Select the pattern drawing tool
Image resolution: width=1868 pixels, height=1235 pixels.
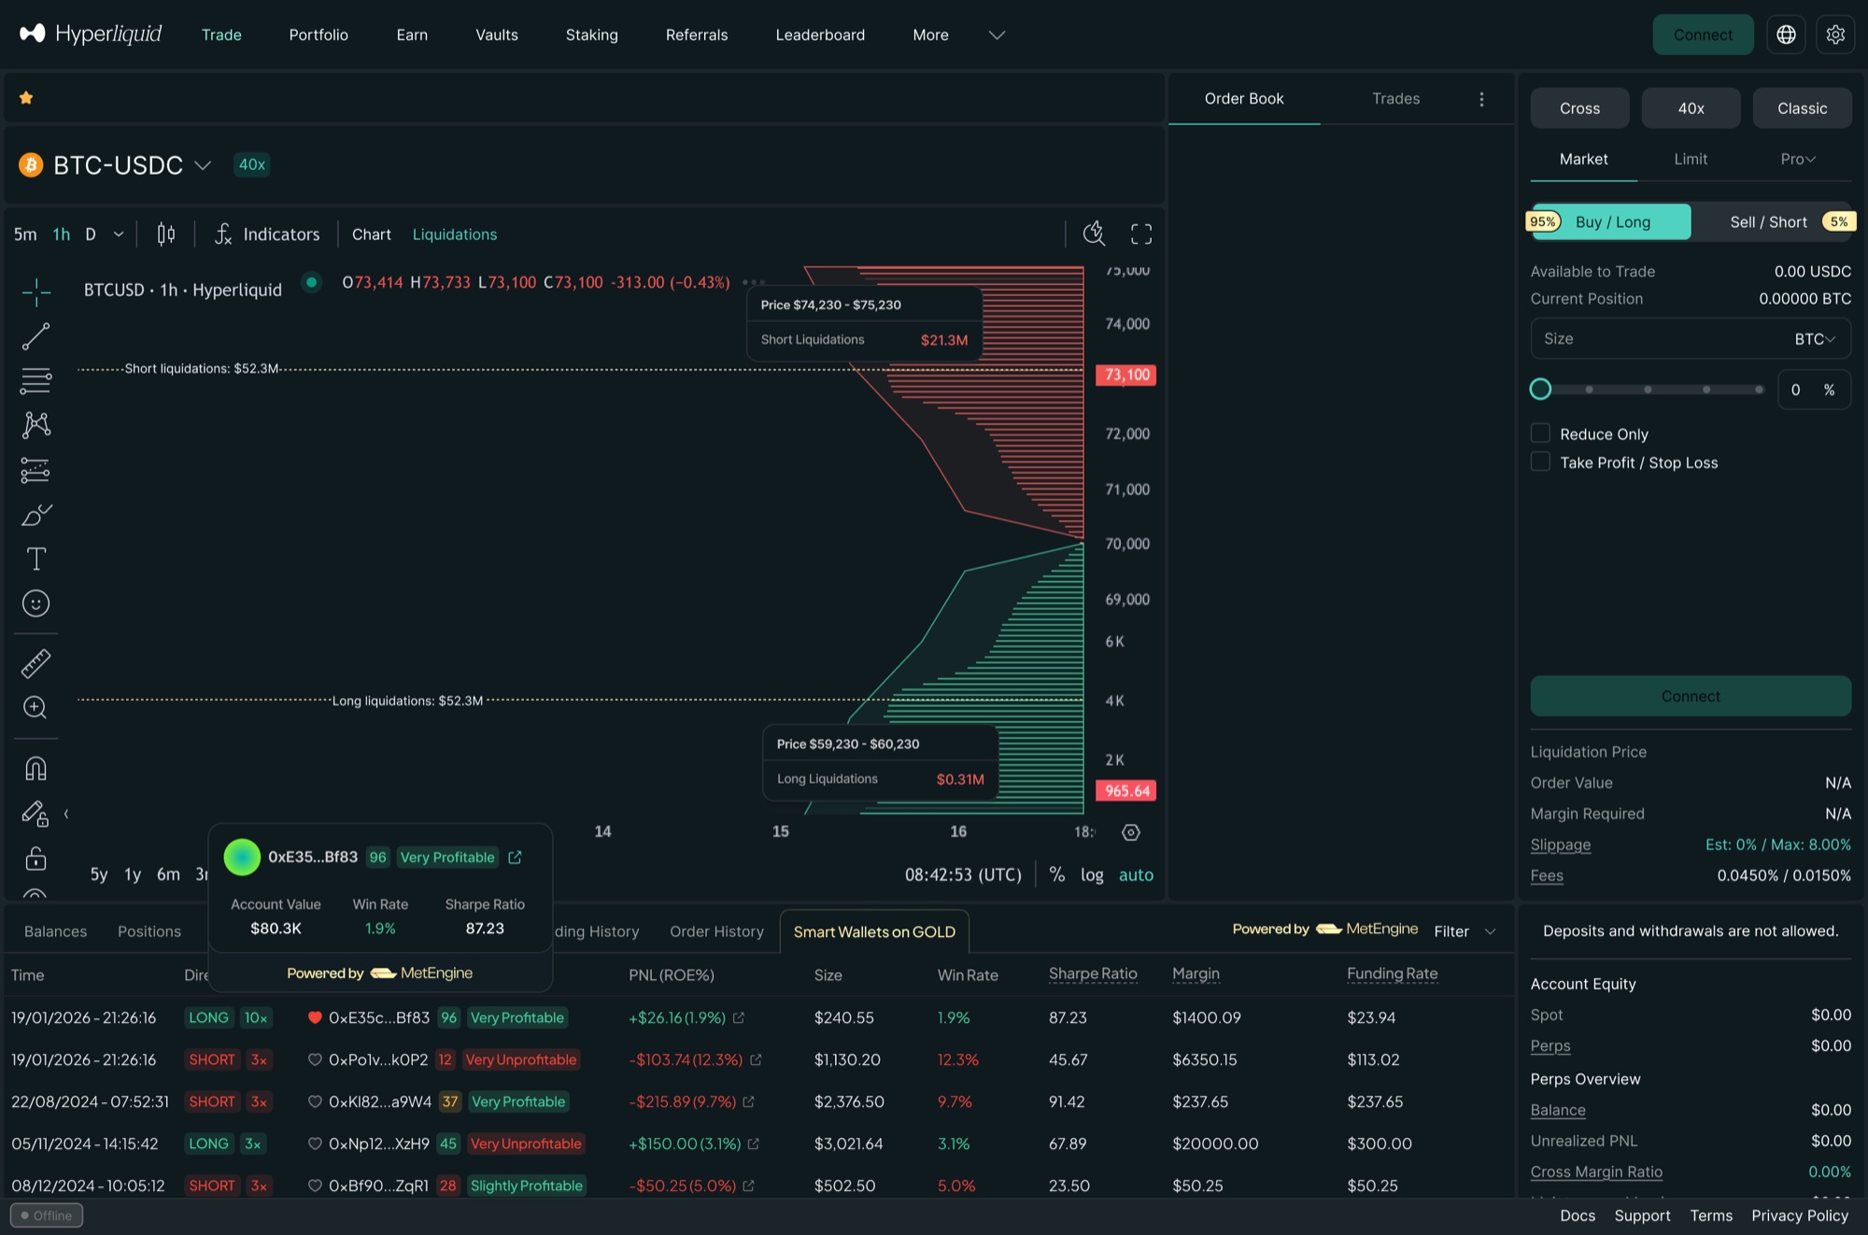coord(35,425)
